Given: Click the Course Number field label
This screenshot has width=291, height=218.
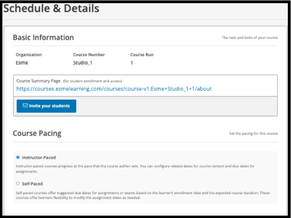Looking at the screenshot, I should (89, 55).
